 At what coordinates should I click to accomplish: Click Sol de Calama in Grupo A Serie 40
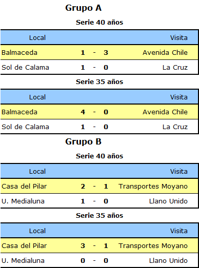point(25,67)
